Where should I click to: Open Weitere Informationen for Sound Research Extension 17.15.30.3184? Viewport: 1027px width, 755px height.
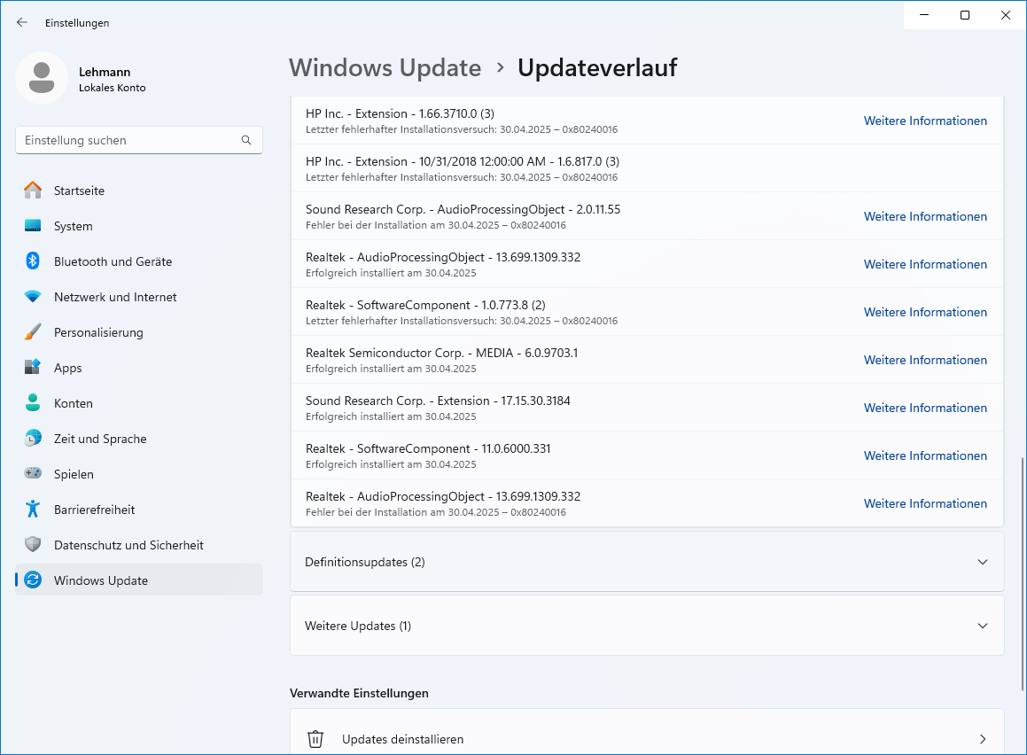coord(925,408)
